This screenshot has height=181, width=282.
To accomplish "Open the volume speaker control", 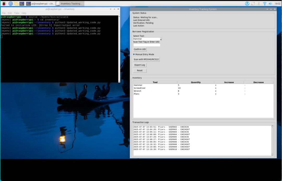I will (x=270, y=4).
